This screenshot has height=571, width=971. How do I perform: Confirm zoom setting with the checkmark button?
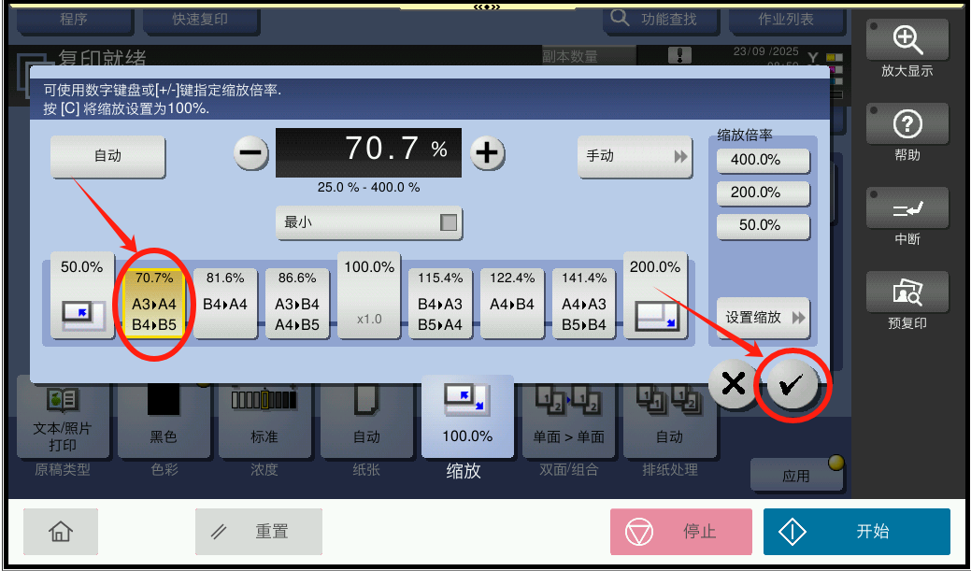pos(793,386)
